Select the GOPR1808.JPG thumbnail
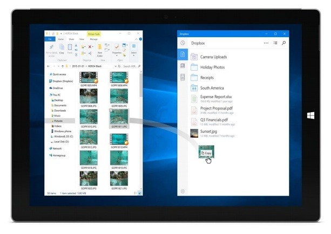The height and width of the screenshot is (234, 331). tap(89, 96)
